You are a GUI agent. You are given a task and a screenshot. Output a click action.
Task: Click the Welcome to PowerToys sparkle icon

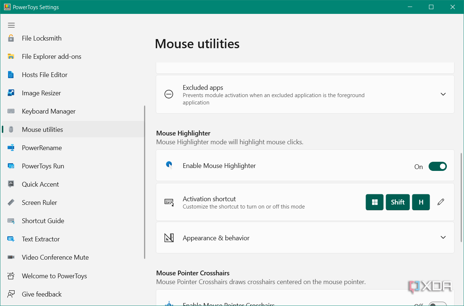[x=11, y=276]
